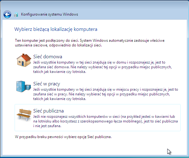Go back with the blue arrow button
The width and height of the screenshot is (189, 158).
[7, 15]
